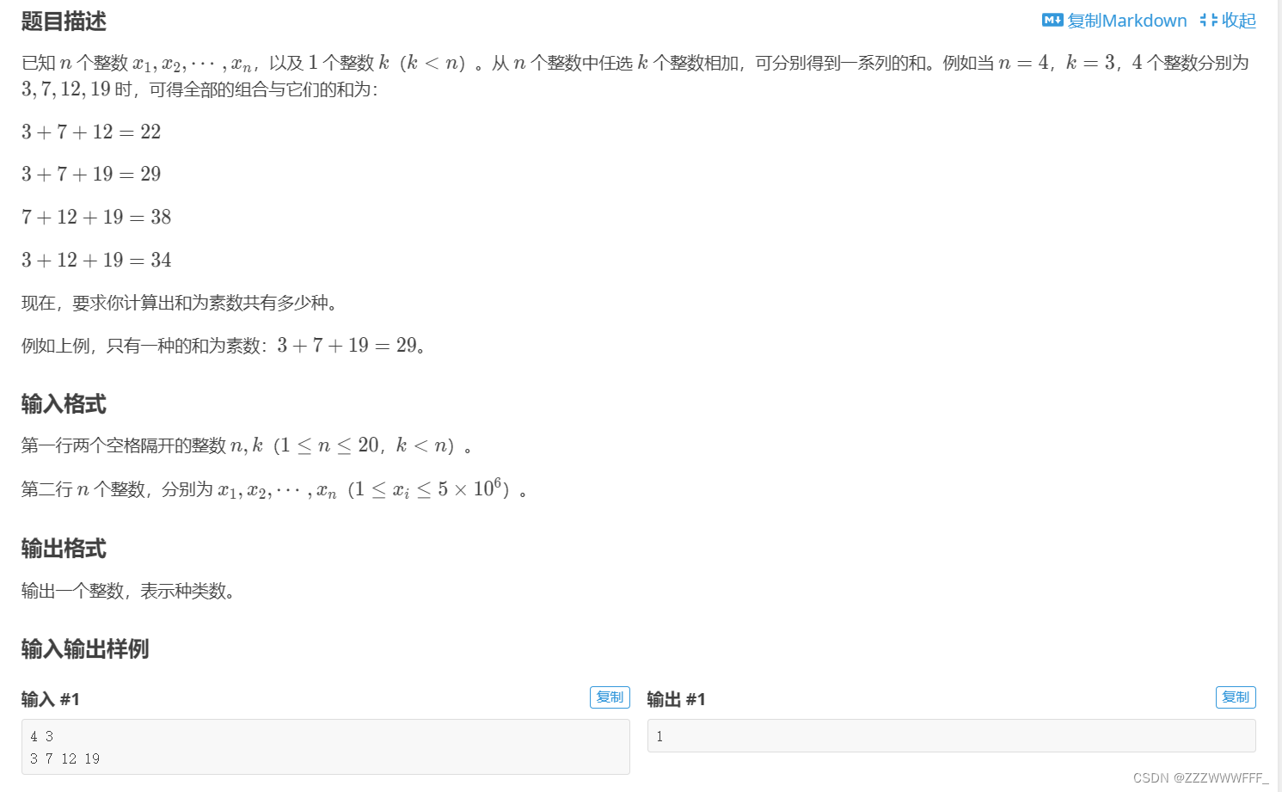Click 复制Markdown to copy the problem
Image resolution: width=1282 pixels, height=792 pixels.
click(x=1128, y=20)
